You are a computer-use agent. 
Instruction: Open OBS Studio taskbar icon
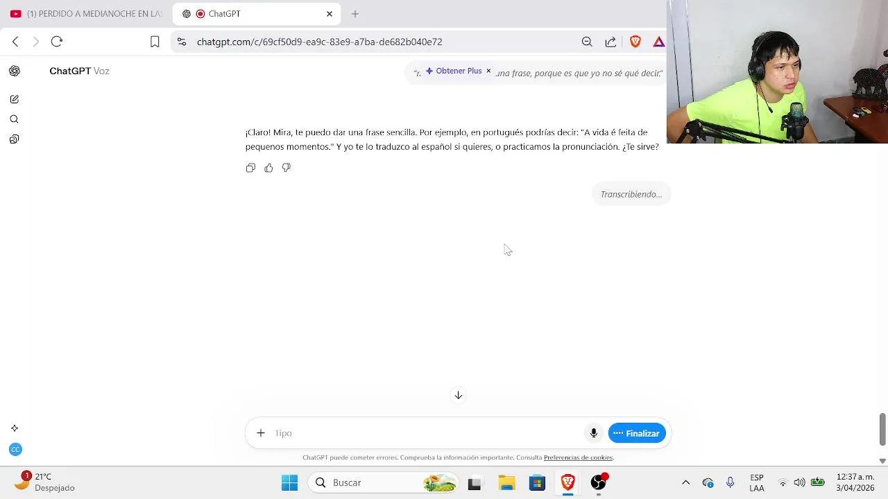(x=599, y=482)
